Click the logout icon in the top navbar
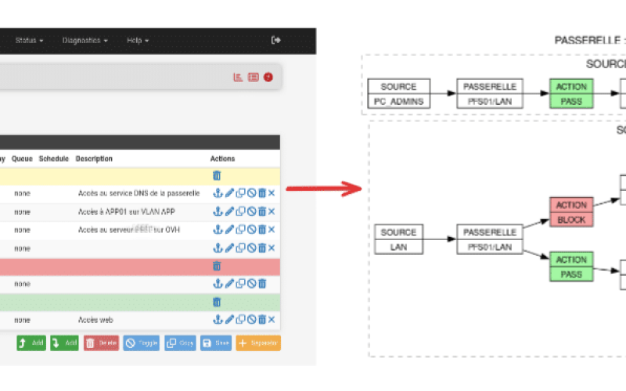Image resolution: width=626 pixels, height=391 pixels. click(275, 40)
